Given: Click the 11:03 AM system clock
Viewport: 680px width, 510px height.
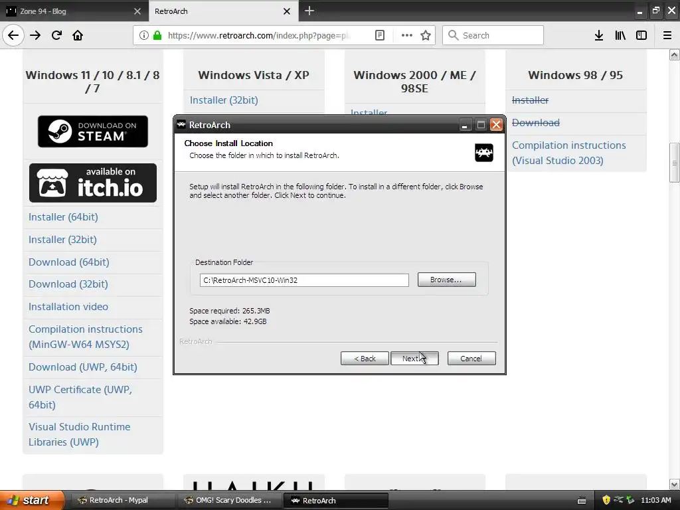Looking at the screenshot, I should pyautogui.click(x=655, y=500).
